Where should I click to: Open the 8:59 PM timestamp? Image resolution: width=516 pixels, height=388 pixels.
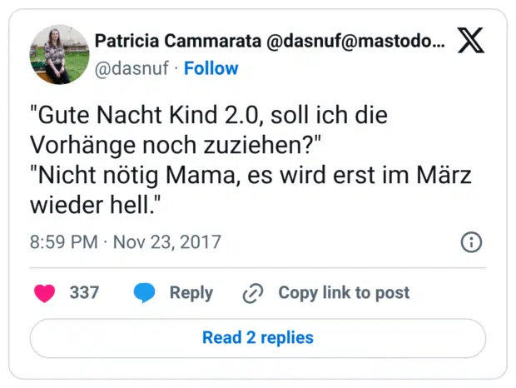click(62, 242)
